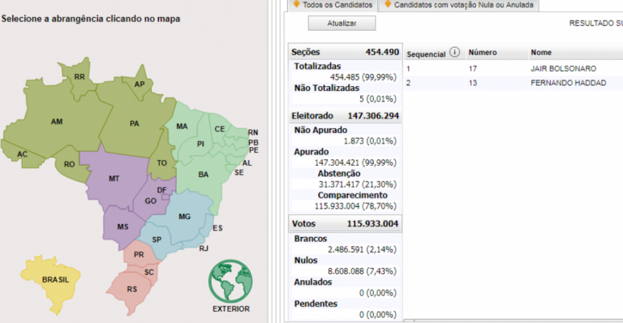Select Maranhão (MA) on the map
623x323 pixels.
(182, 127)
